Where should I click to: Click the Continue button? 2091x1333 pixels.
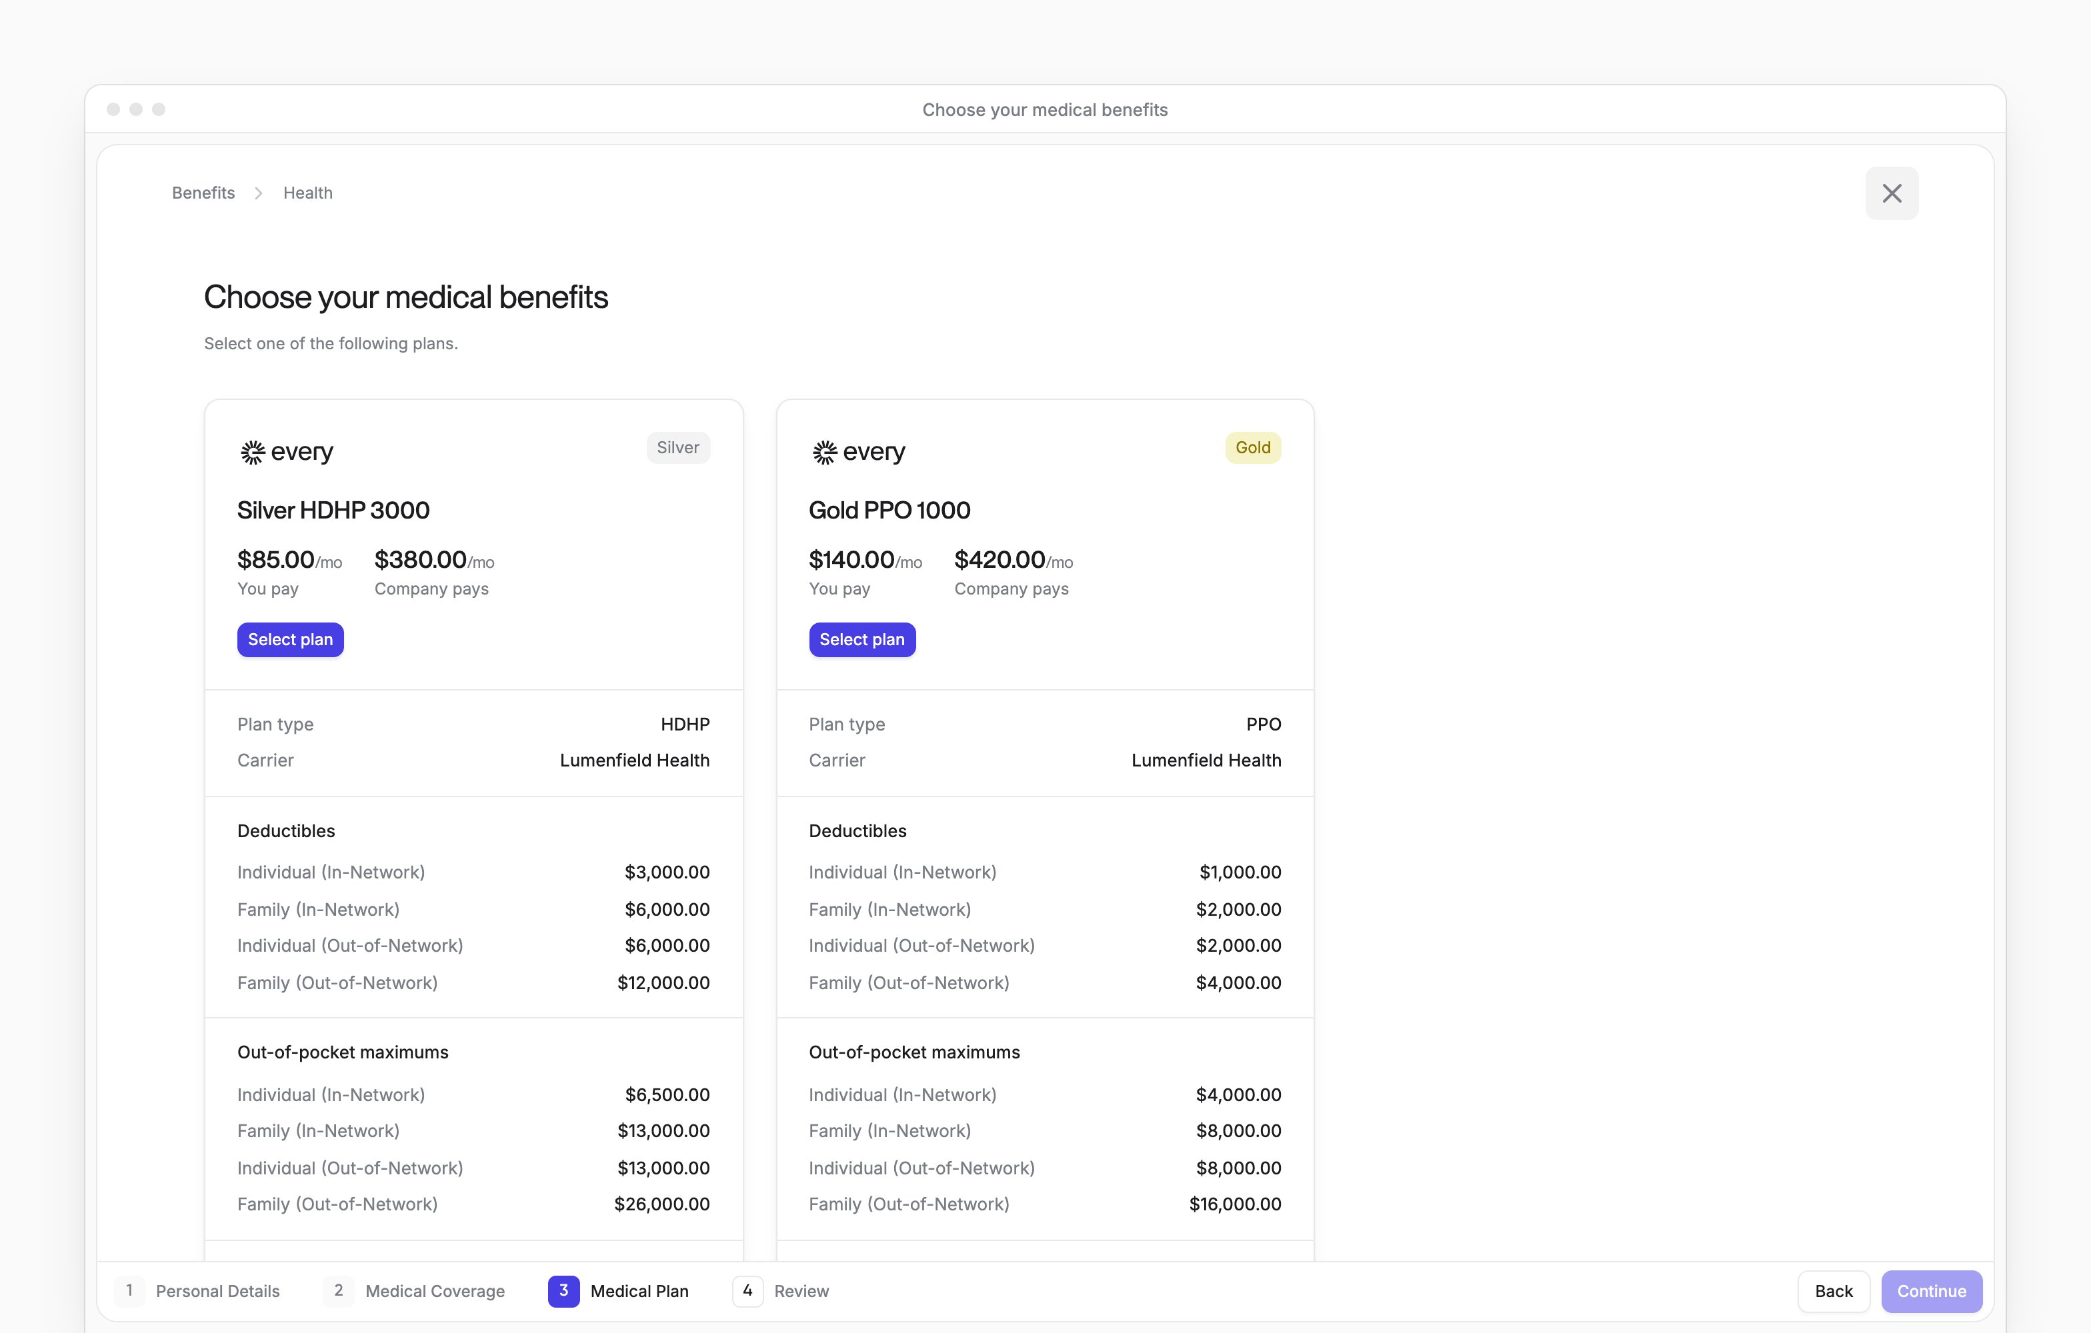1931,1290
